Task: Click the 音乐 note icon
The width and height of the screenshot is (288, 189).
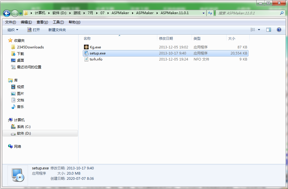Action: pyautogui.click(x=13, y=107)
